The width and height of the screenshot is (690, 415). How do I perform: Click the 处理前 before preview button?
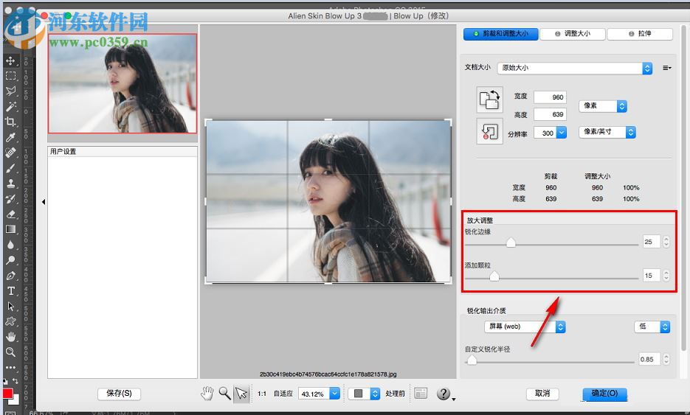click(395, 394)
